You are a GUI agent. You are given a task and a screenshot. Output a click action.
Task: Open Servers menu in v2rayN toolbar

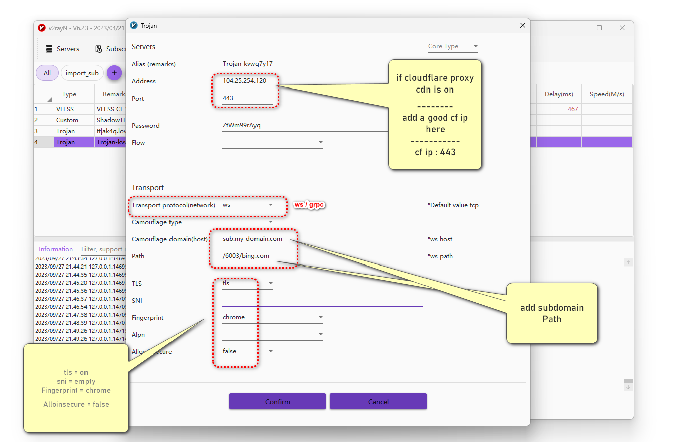pos(62,49)
